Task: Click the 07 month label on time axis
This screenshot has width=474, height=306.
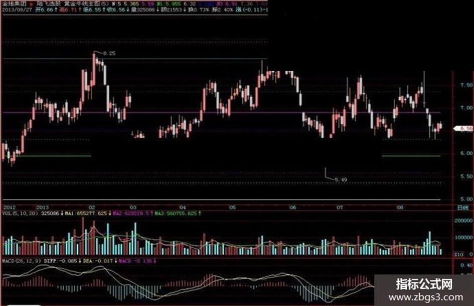Action: click(340, 208)
